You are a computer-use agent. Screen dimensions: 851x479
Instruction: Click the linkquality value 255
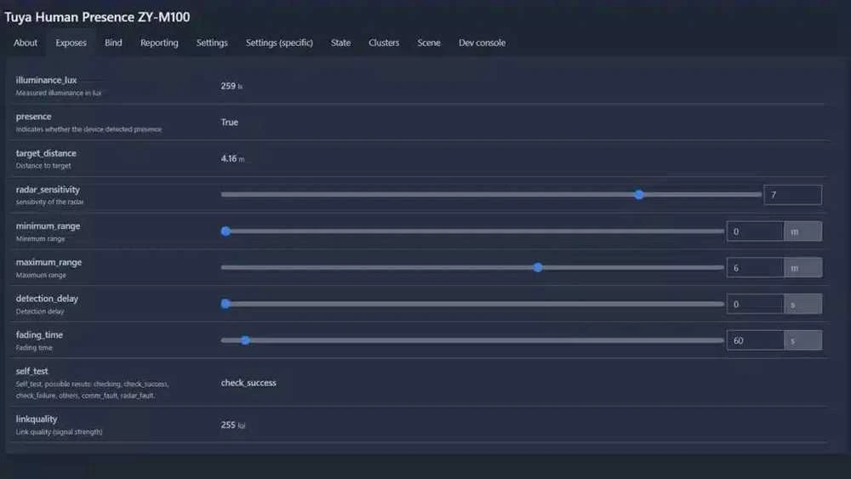(228, 425)
